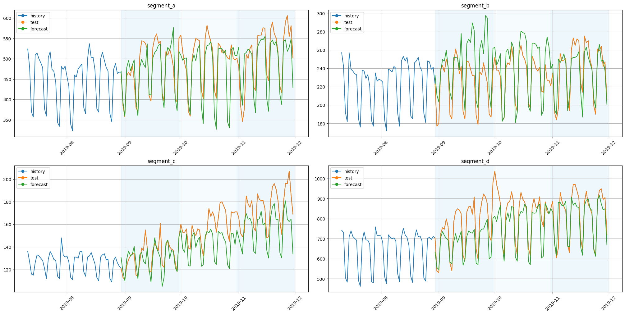625x314 pixels.
Task: Click the 350 y-axis tick in segment_a
Action: click(7, 120)
